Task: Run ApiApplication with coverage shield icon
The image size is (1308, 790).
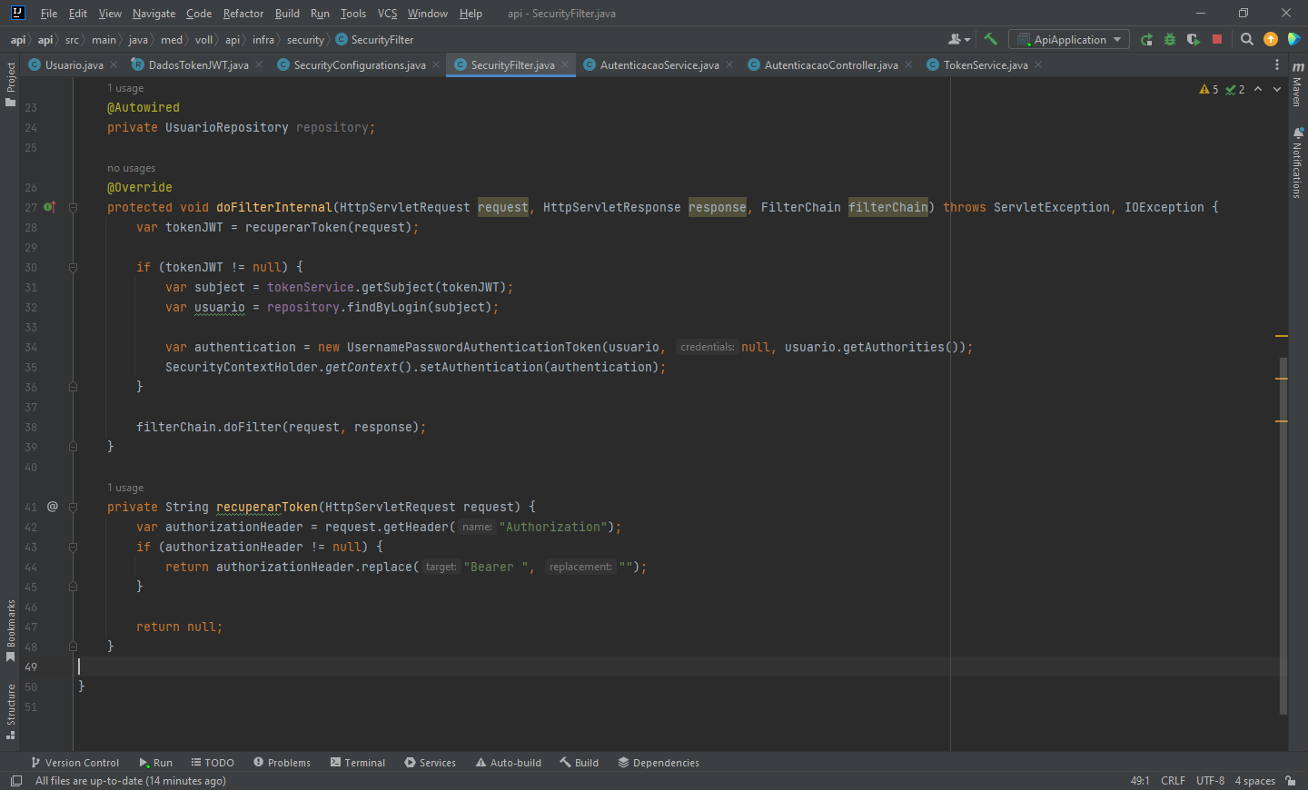Action: [1194, 39]
